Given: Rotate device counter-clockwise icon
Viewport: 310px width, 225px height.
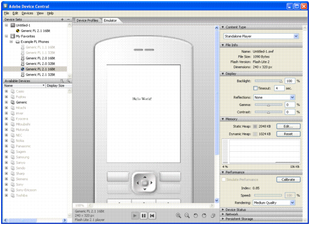Looking at the screenshot, I should pyautogui.click(x=195, y=215).
